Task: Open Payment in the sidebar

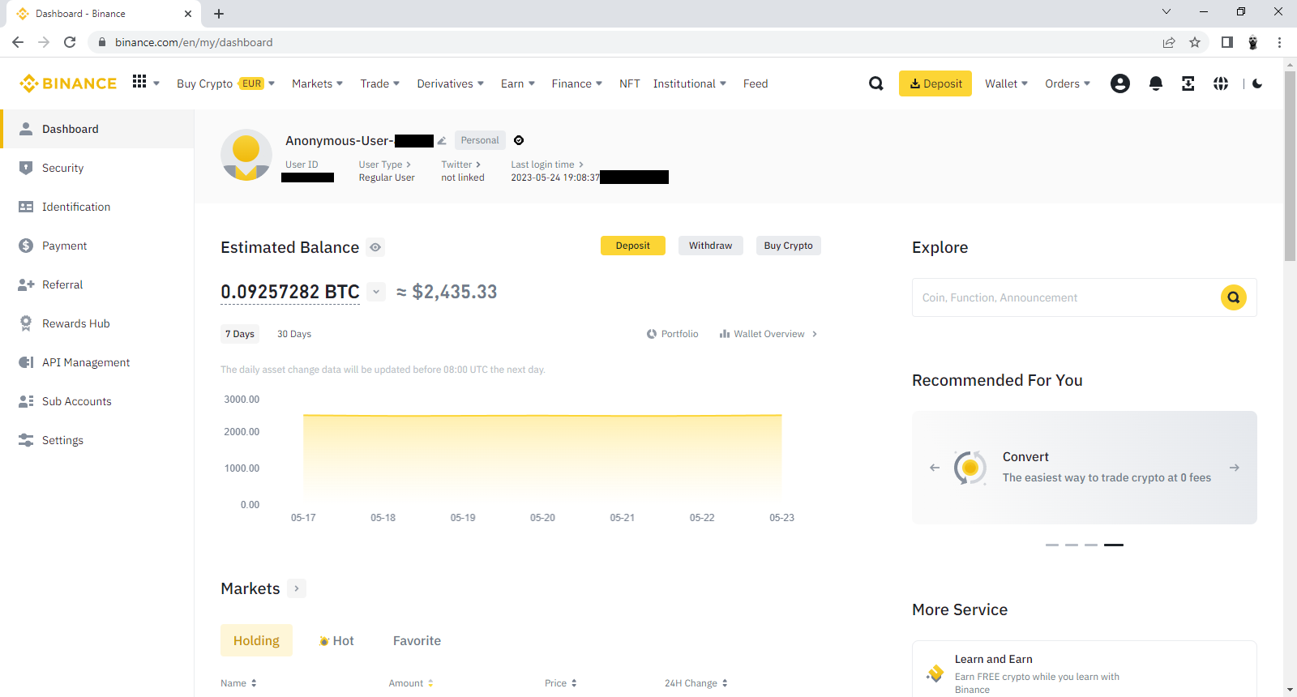Action: click(x=97, y=246)
